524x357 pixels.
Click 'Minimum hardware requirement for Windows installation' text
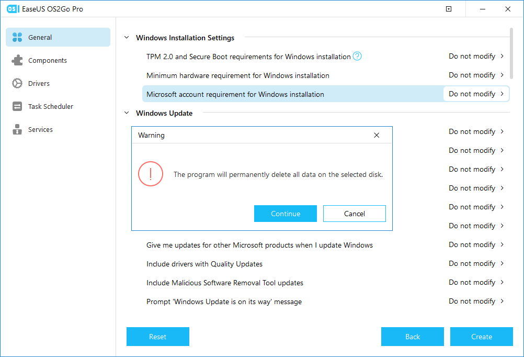pos(238,75)
